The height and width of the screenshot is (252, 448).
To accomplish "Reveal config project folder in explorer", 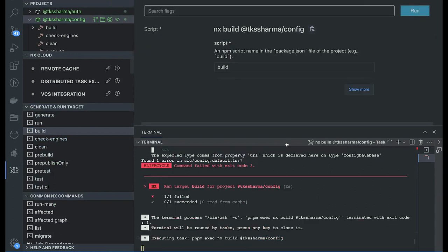I will tap(103, 20).
